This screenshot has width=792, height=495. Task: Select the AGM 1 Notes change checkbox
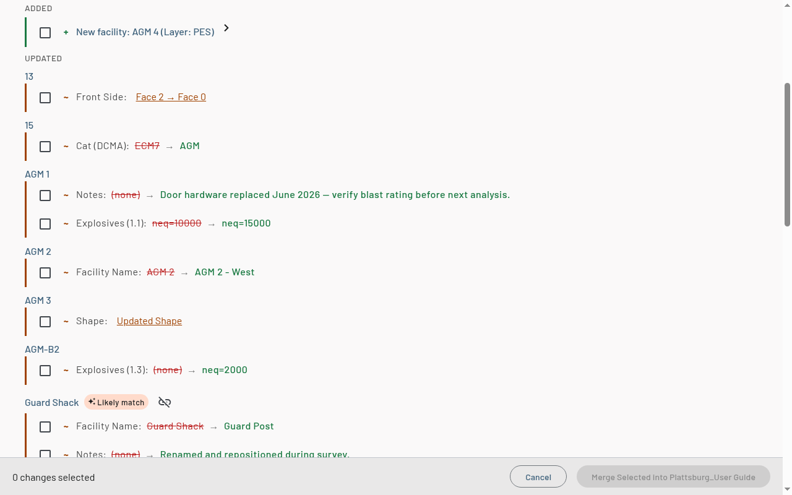click(x=45, y=196)
